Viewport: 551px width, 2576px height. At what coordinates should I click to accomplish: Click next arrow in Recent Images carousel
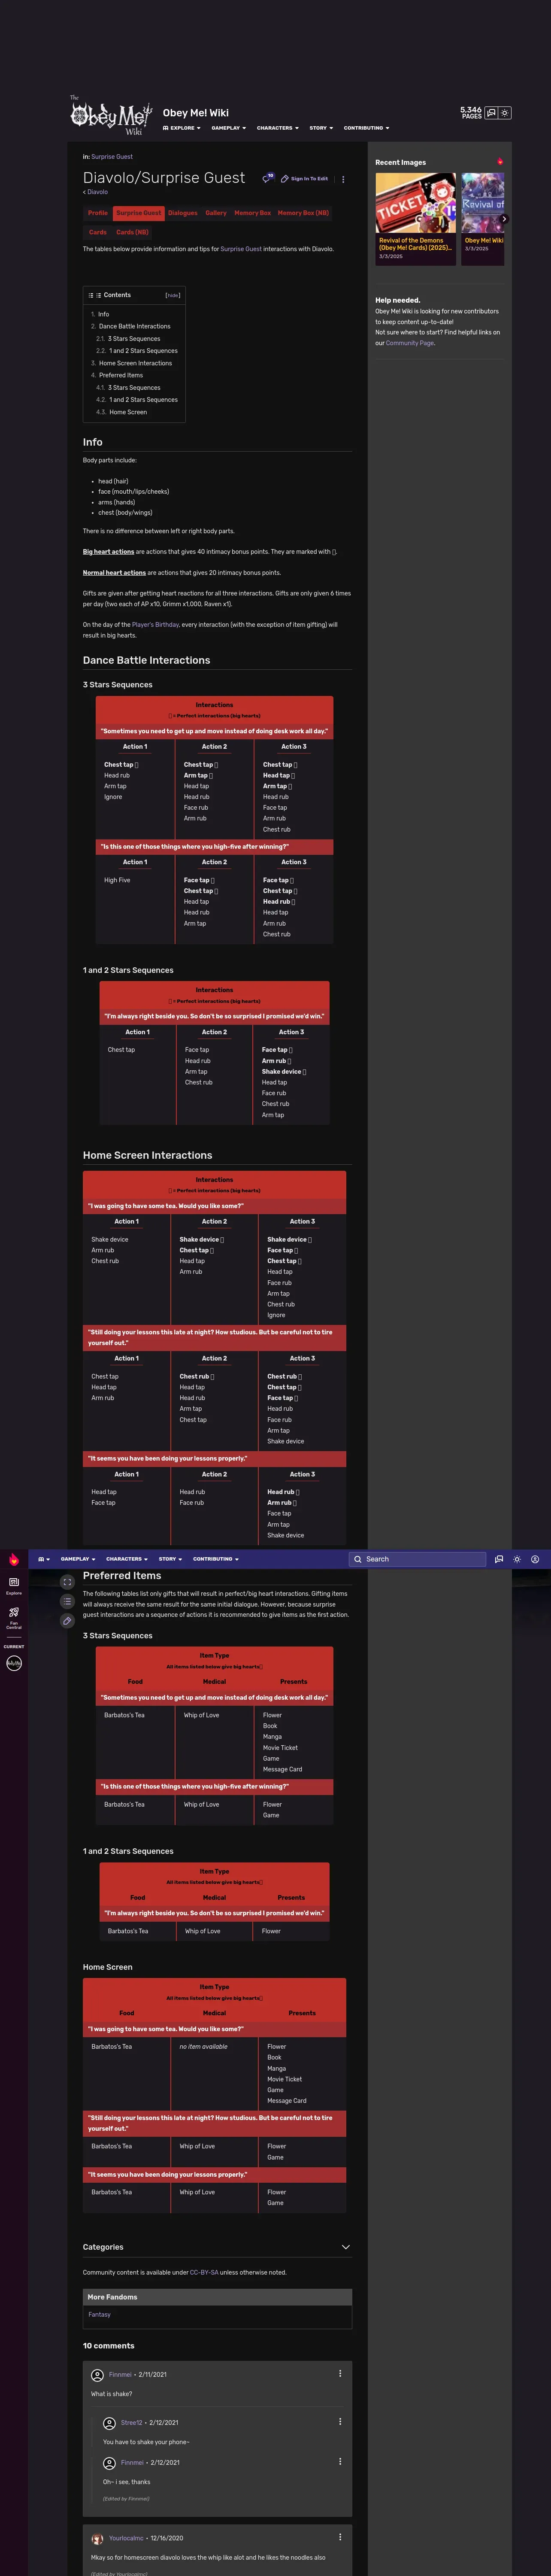tap(504, 219)
